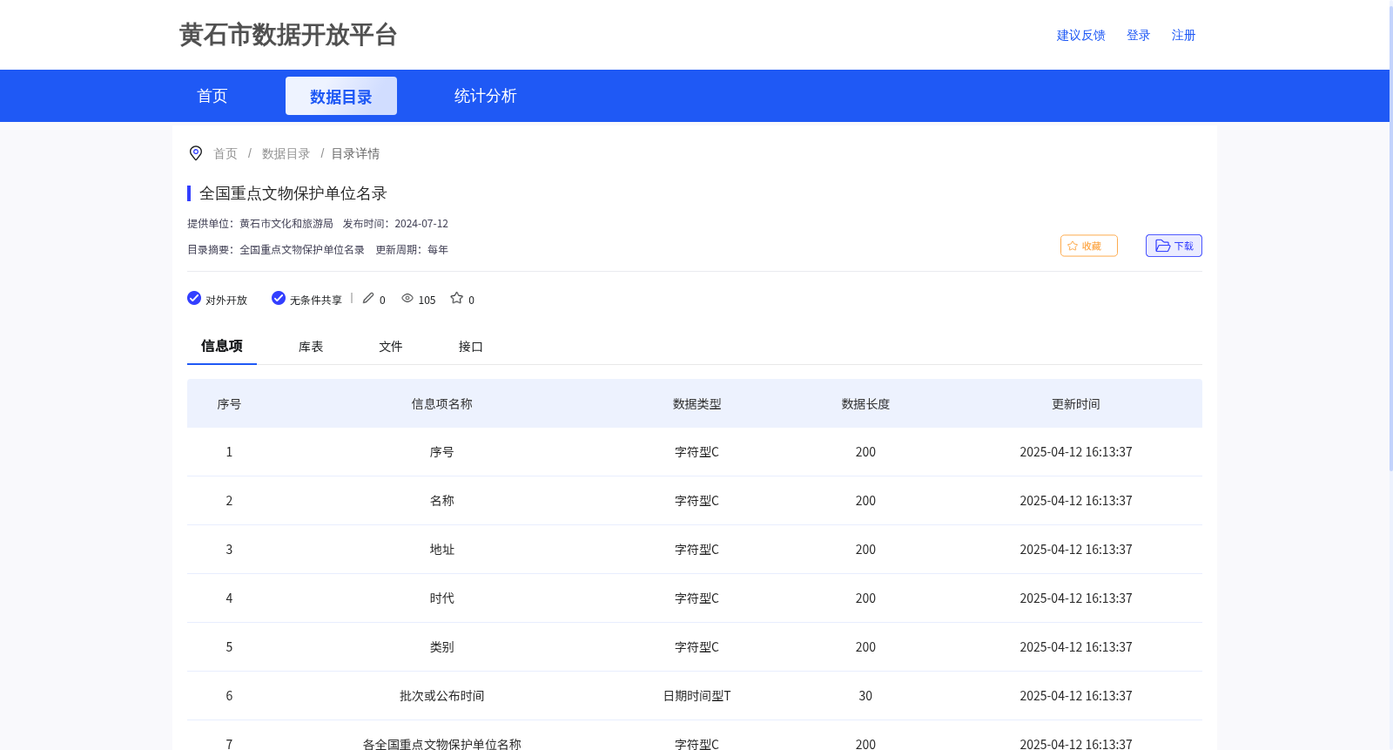Go to 数据目录 in the breadcrumb
The width and height of the screenshot is (1393, 750).
click(x=286, y=153)
